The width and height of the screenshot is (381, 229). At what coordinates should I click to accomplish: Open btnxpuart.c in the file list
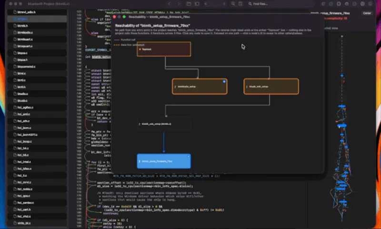[37, 46]
